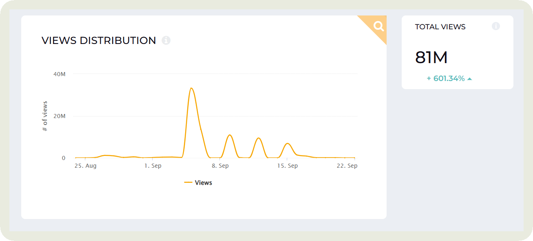Viewport: 533px width, 241px height.
Task: Click the small bump near 25. Aug
Action: tap(106, 155)
